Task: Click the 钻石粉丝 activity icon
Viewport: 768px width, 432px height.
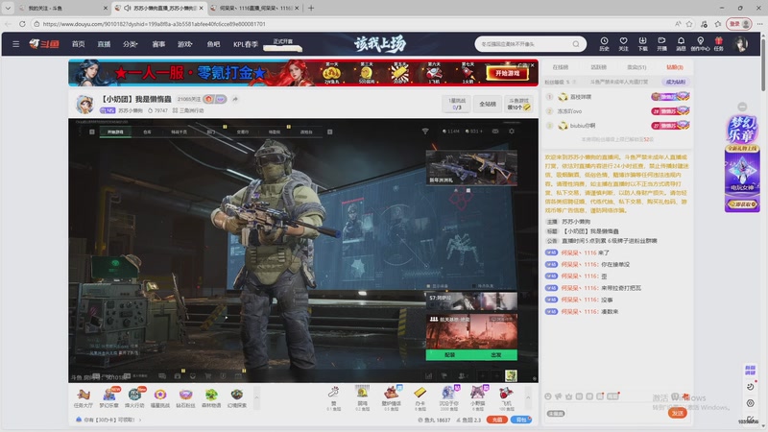Action: click(185, 397)
